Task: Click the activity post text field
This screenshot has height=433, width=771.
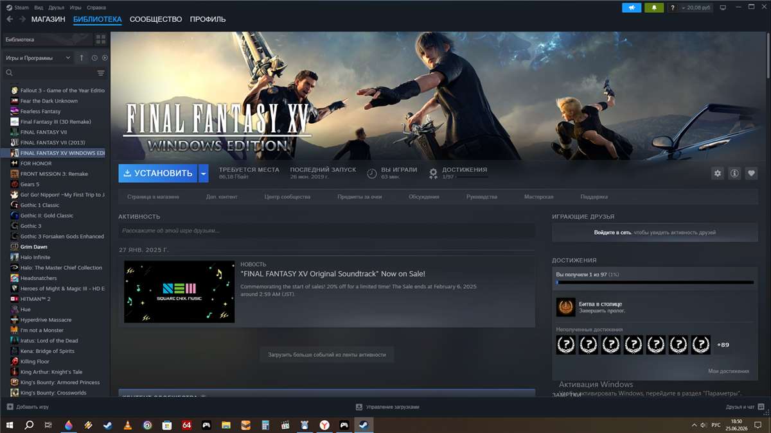Action: (x=326, y=230)
